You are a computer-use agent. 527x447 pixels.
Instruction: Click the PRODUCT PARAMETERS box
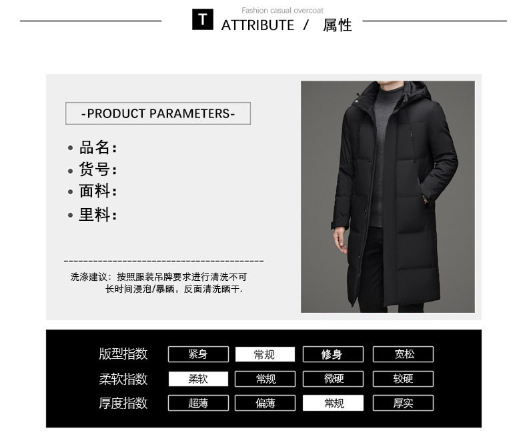coord(158,113)
